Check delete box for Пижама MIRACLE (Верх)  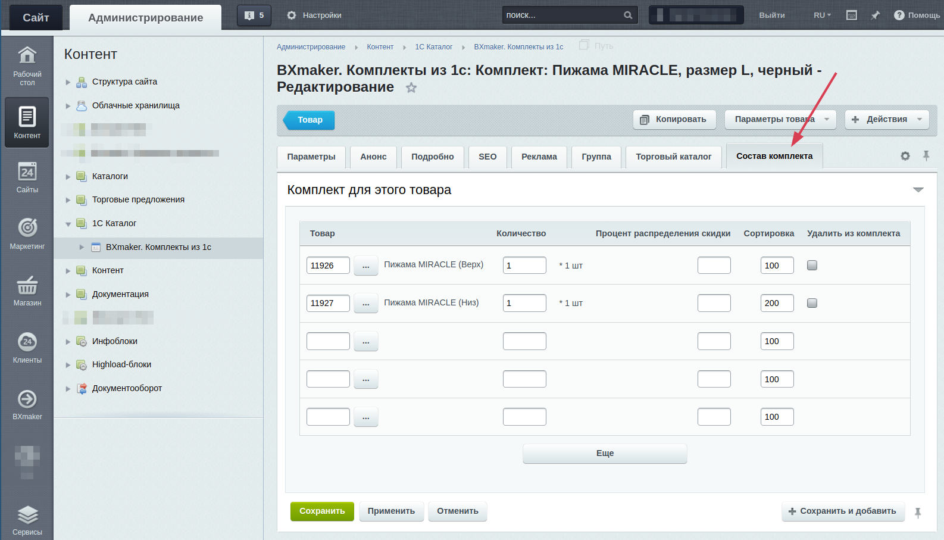[812, 266]
